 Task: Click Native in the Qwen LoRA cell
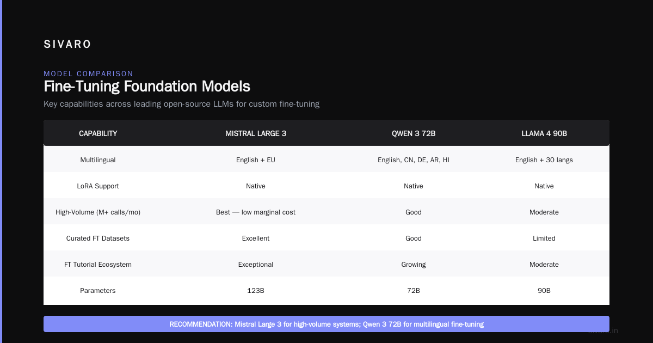pyautogui.click(x=414, y=186)
